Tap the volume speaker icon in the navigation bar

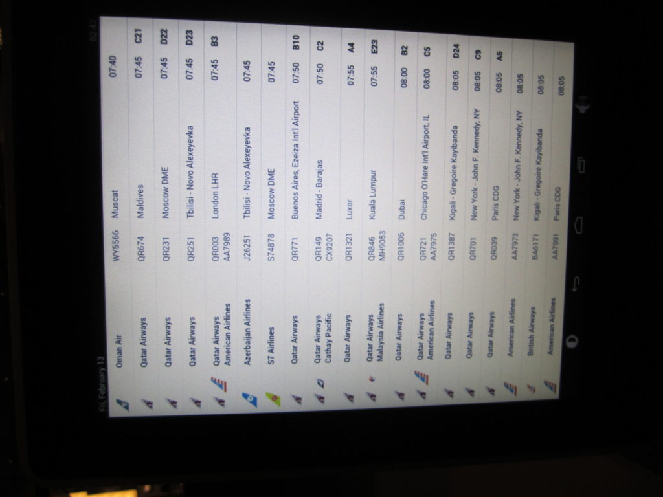583,105
